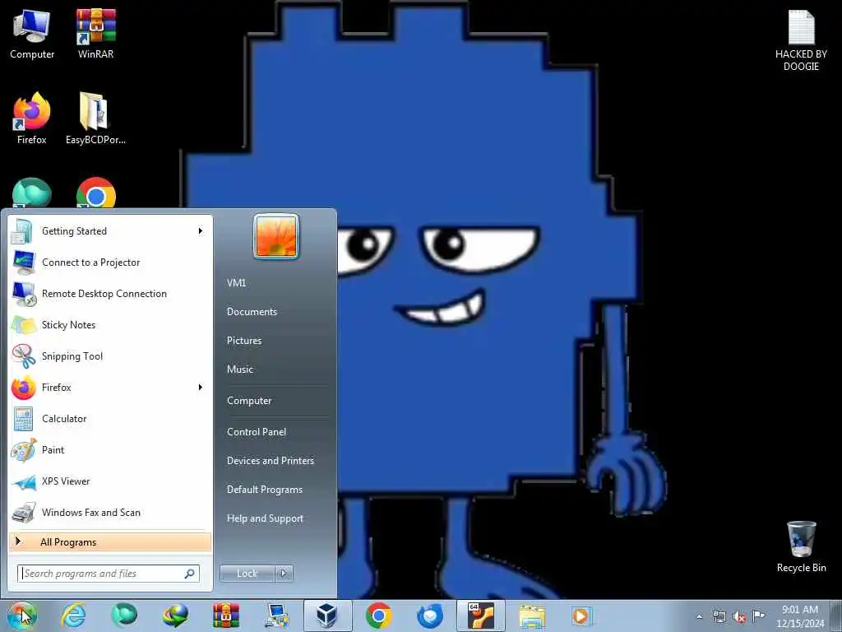Image resolution: width=842 pixels, height=632 pixels.
Task: Select the Google Chrome desktop shortcut
Action: coord(96,193)
